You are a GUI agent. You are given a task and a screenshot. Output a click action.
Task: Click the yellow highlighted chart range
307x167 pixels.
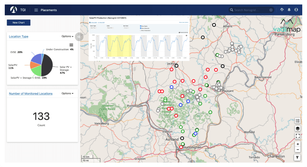coord(119,46)
